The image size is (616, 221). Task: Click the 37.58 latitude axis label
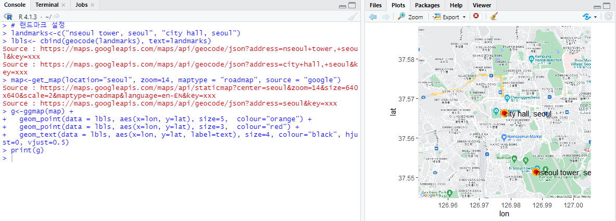[x=407, y=60]
